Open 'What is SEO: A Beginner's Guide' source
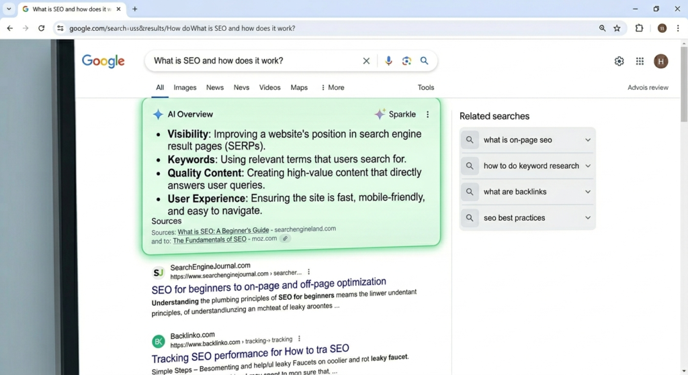Screen dimensions: 688x375 coord(223,231)
